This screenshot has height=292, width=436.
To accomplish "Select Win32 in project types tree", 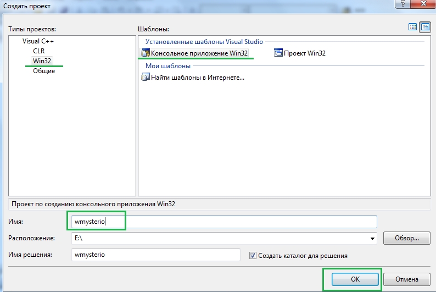I will click(42, 61).
